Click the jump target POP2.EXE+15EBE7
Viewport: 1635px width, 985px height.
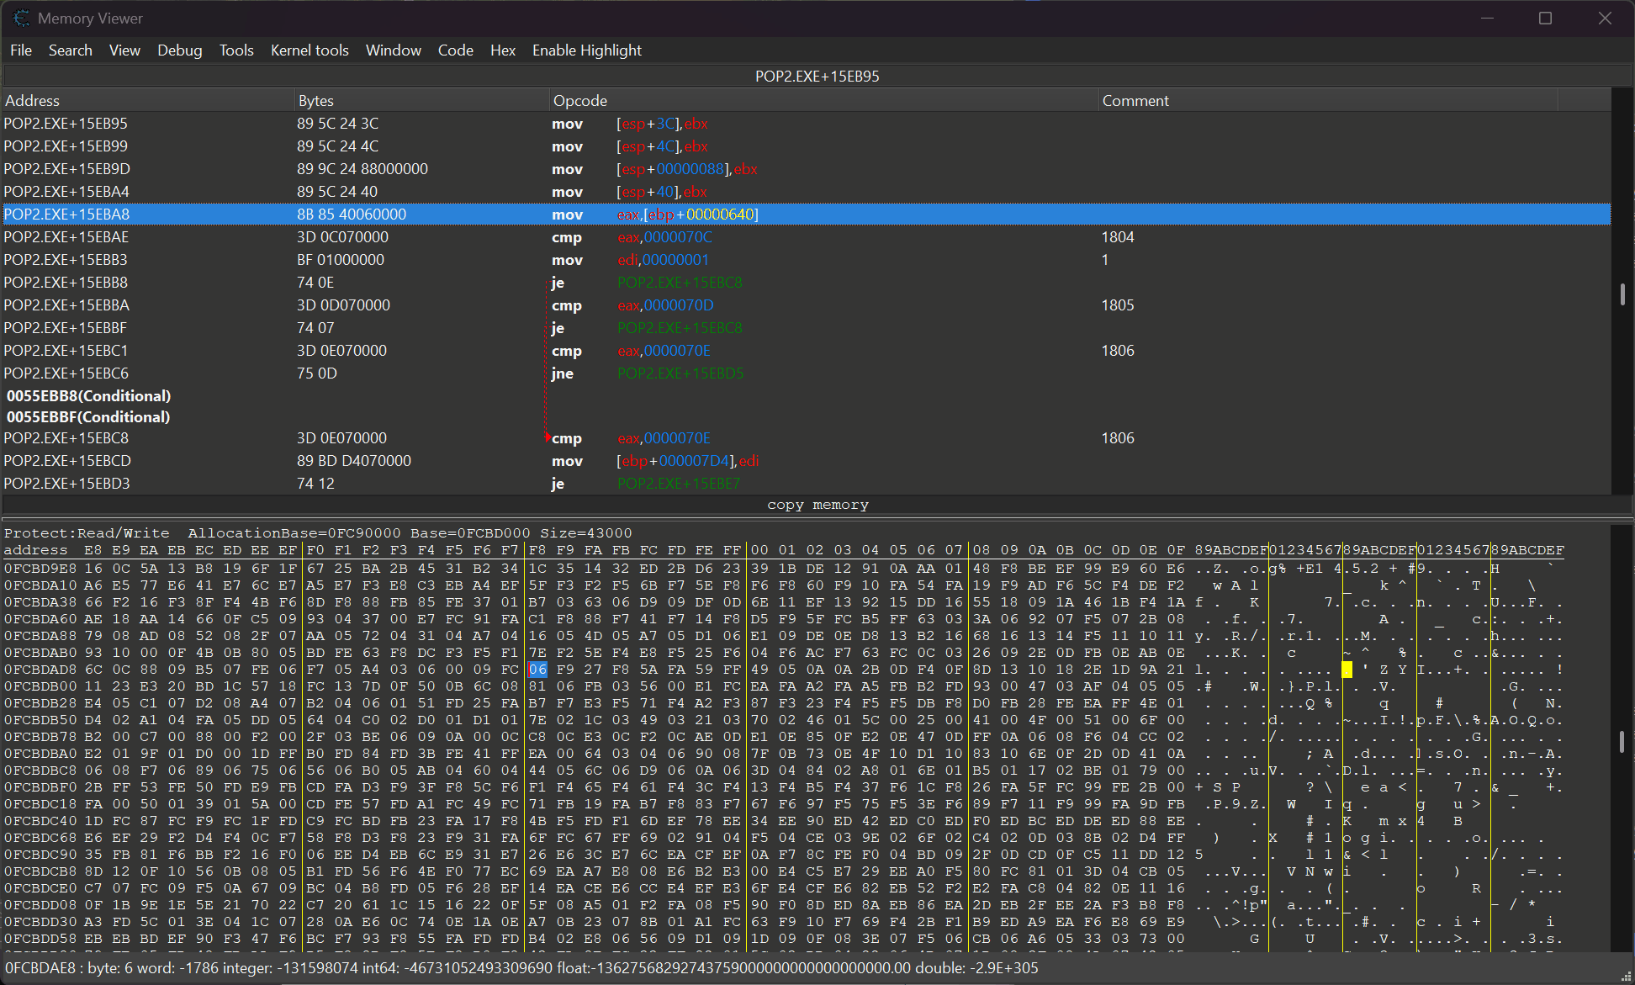tap(679, 484)
